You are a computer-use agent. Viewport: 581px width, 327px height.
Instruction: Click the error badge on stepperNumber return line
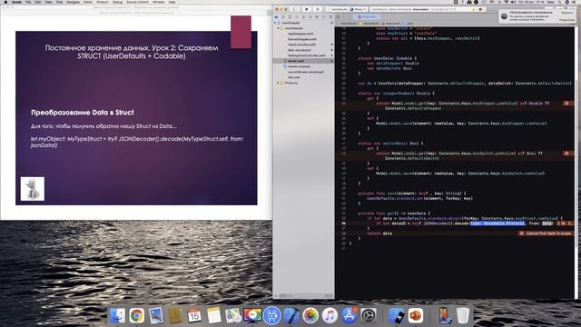(566, 104)
